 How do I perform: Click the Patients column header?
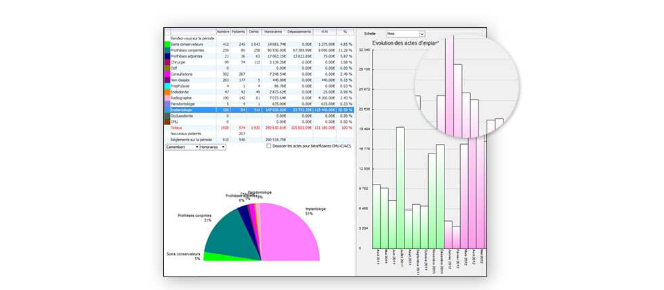[238, 32]
